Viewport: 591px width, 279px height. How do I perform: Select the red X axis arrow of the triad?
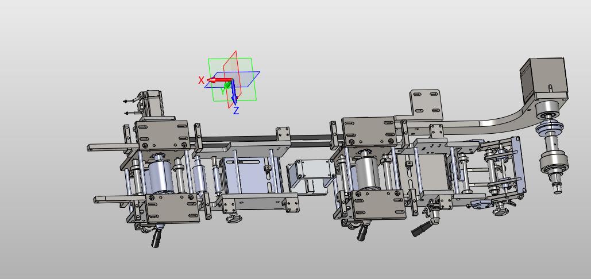click(219, 80)
